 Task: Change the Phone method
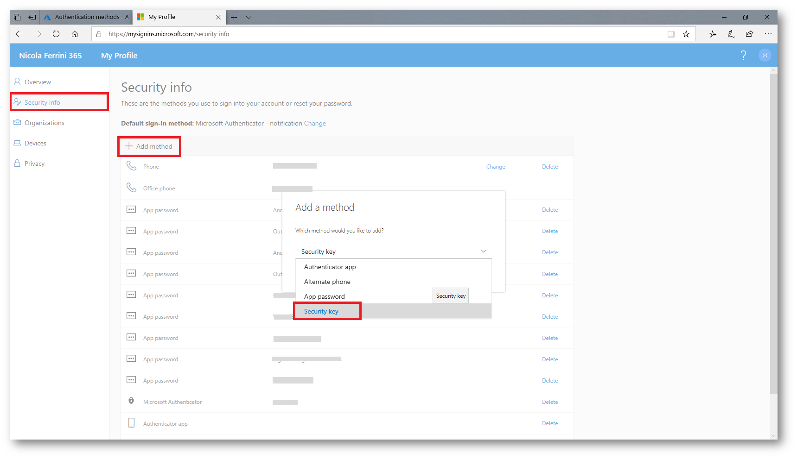(496, 167)
